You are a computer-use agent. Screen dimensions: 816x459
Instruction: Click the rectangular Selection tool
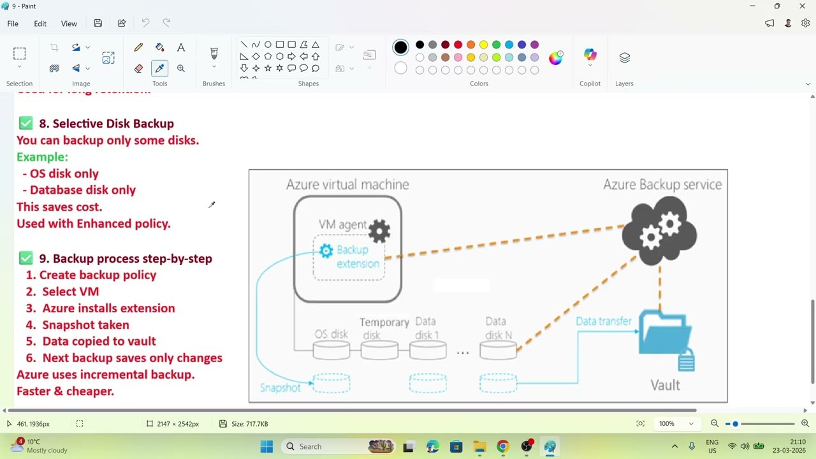[x=19, y=54]
